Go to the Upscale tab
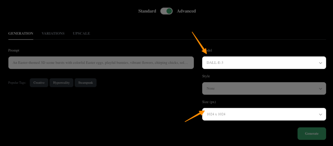333x146 pixels. pyautogui.click(x=81, y=33)
